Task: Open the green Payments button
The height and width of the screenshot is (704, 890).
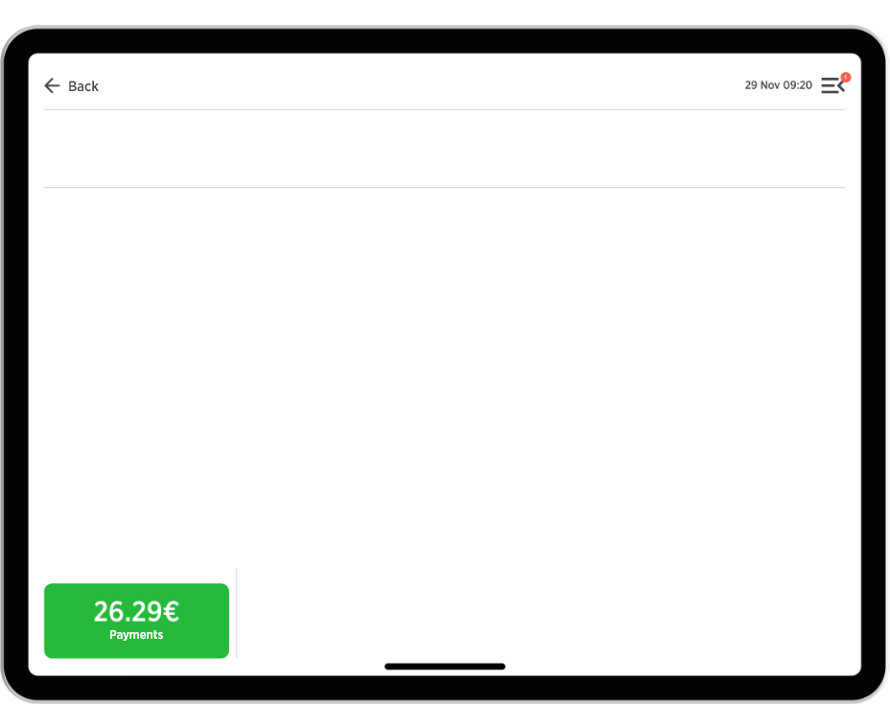Action: [x=136, y=621]
